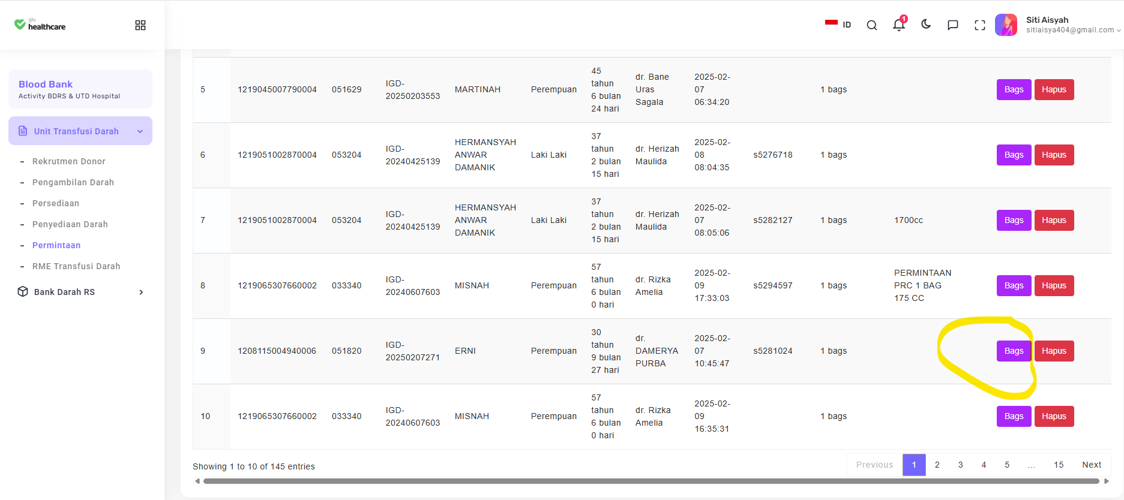The image size is (1124, 500).
Task: Go to page 3 of entries
Action: tap(961, 465)
